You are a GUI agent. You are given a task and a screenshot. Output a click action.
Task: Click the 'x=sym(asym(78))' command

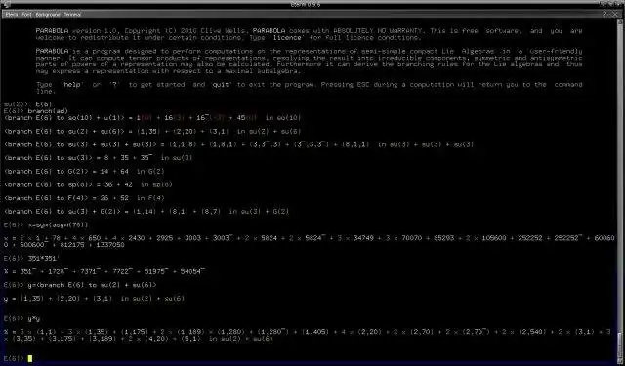tap(59, 225)
